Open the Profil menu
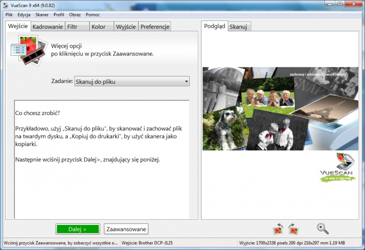Viewport: 365px width, 250px height. pos(59,15)
